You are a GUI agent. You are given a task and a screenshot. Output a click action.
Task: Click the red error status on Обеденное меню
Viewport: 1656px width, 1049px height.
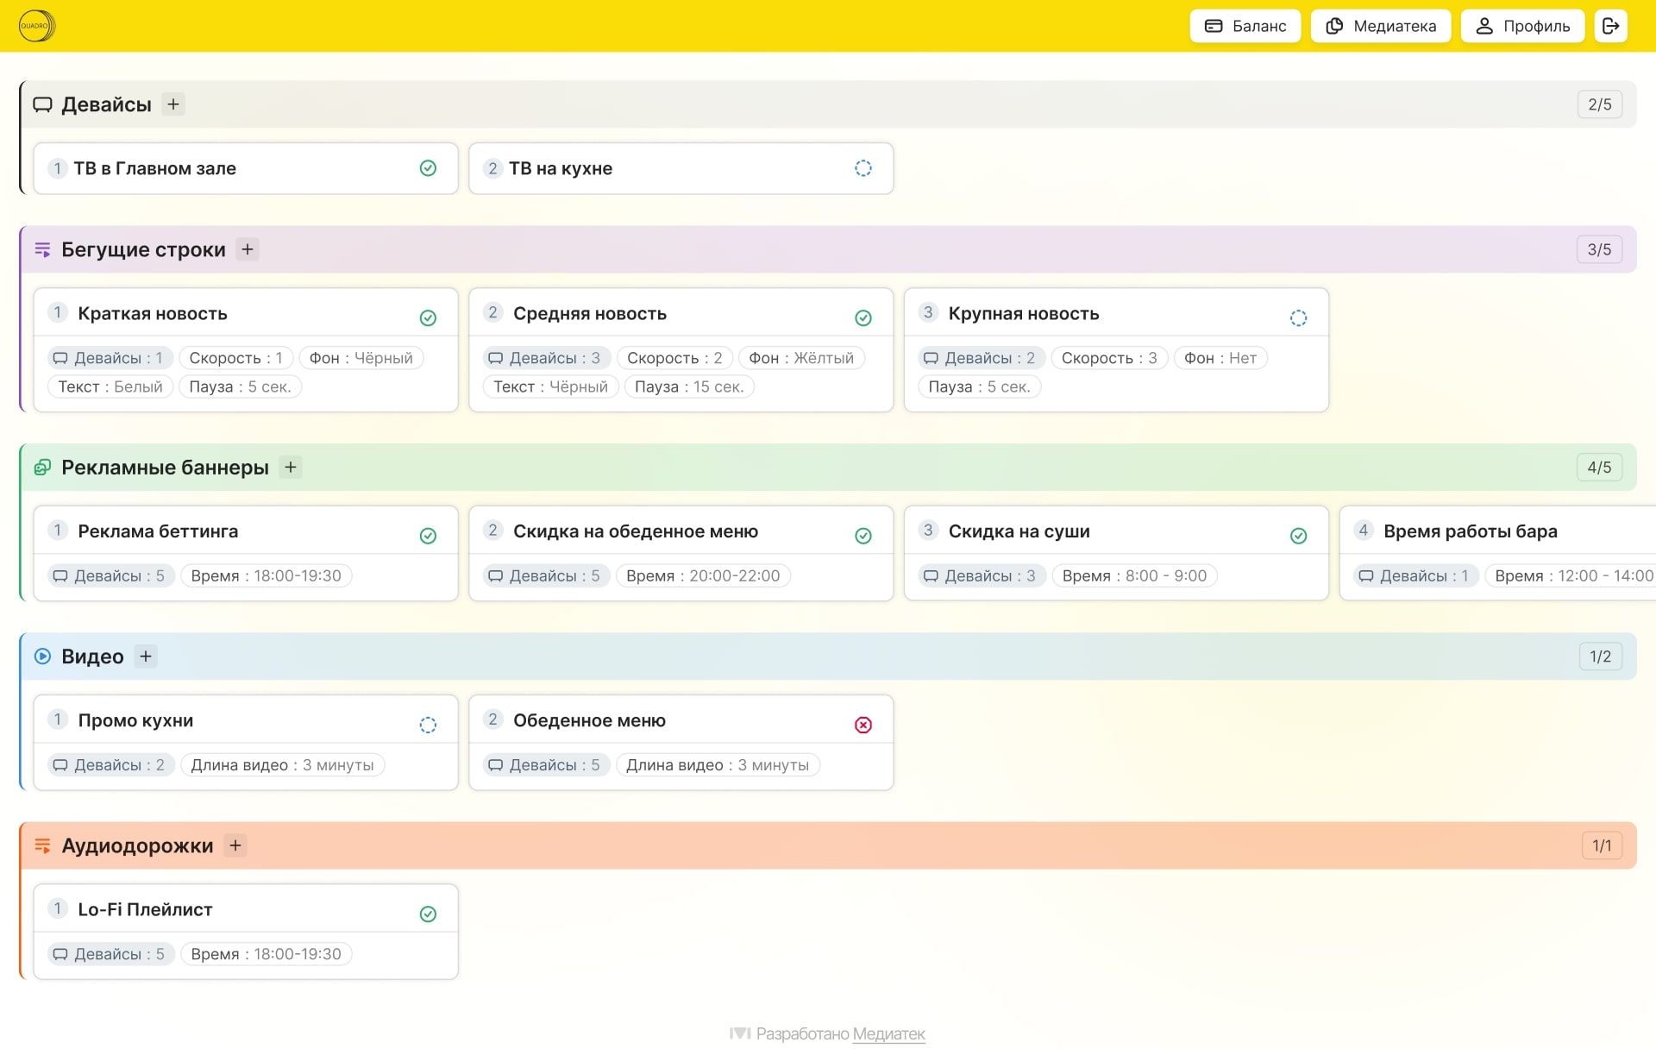click(862, 725)
